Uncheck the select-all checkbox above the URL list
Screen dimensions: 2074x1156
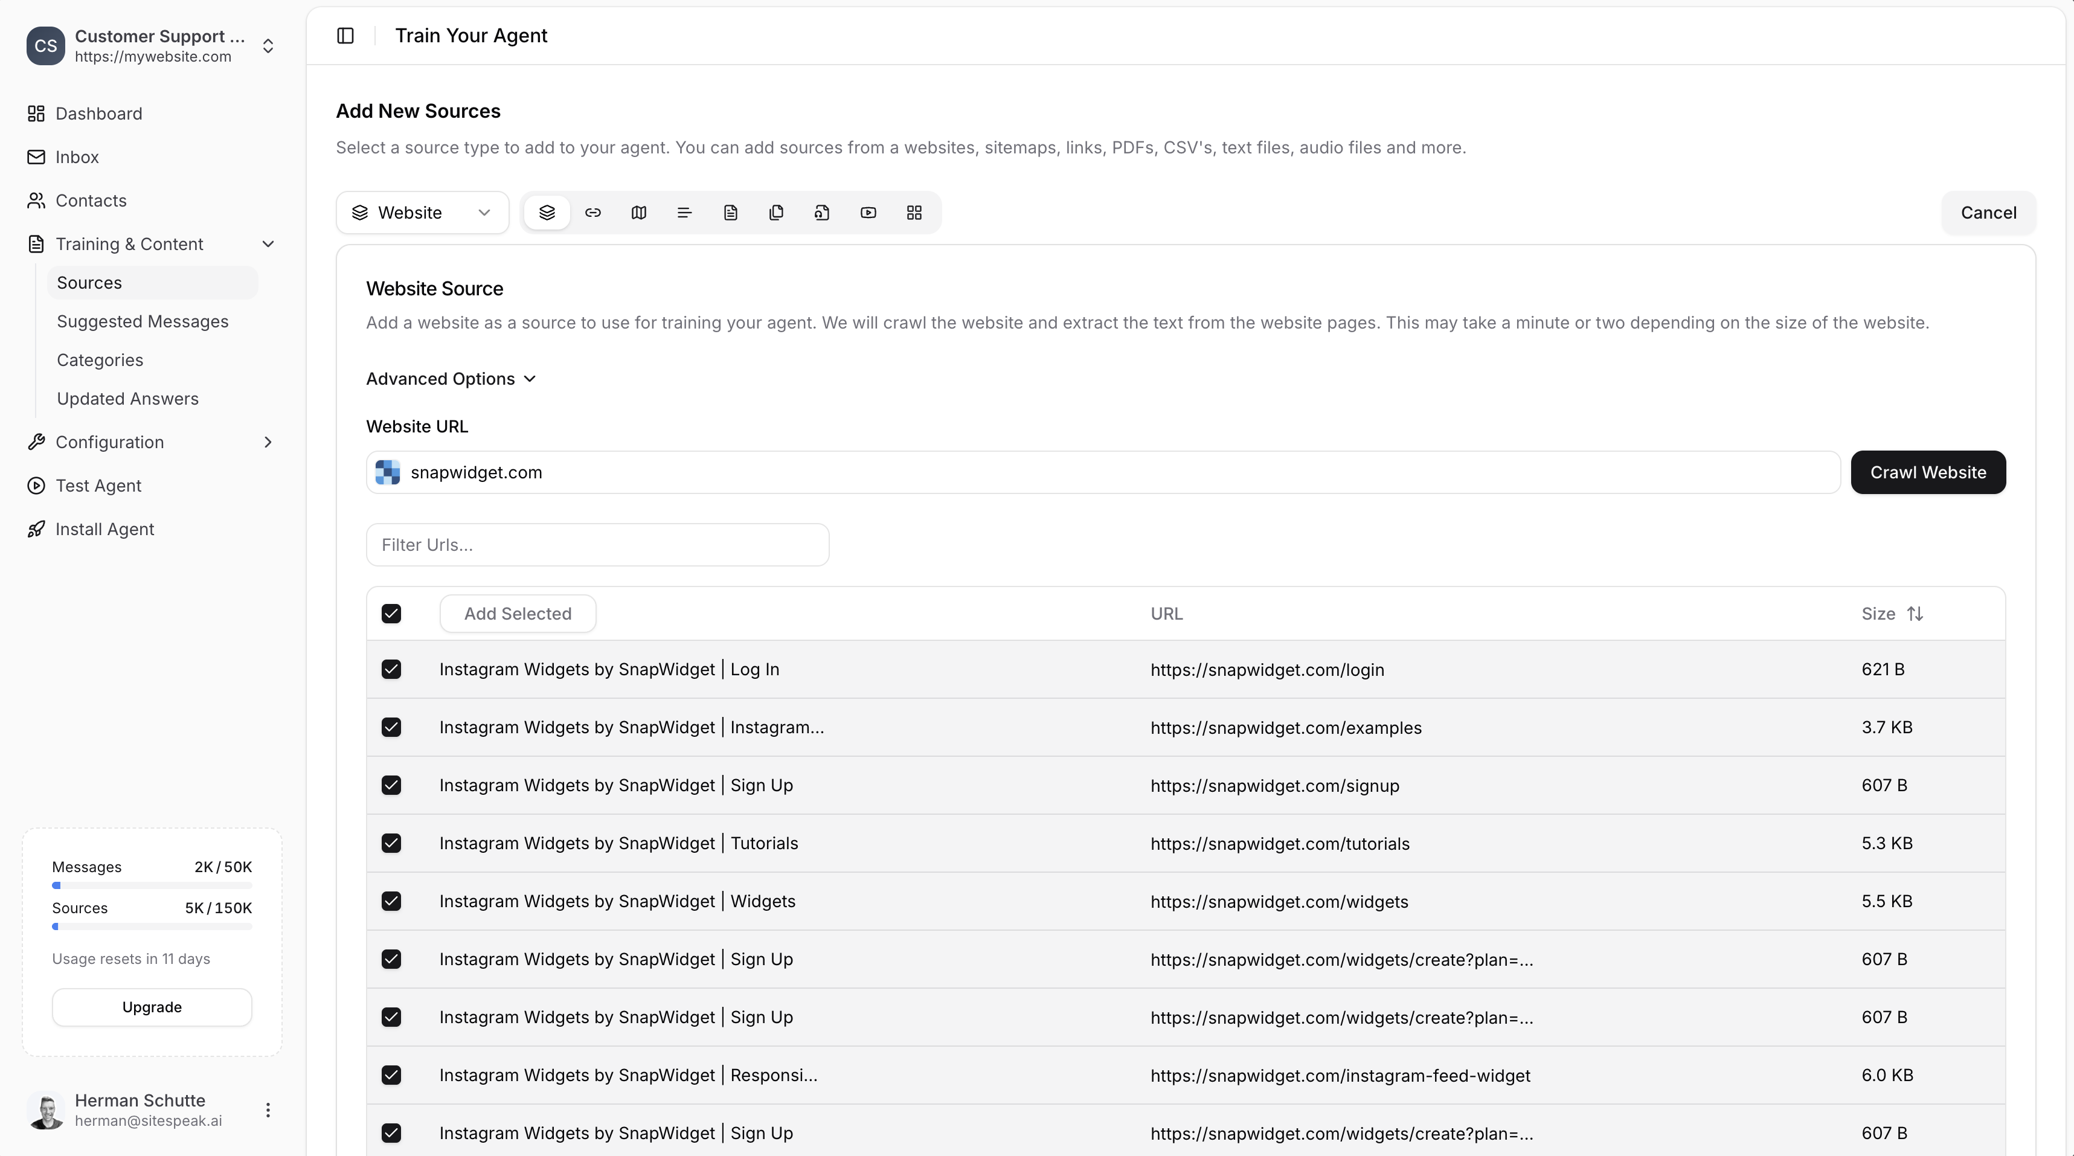pos(392,614)
